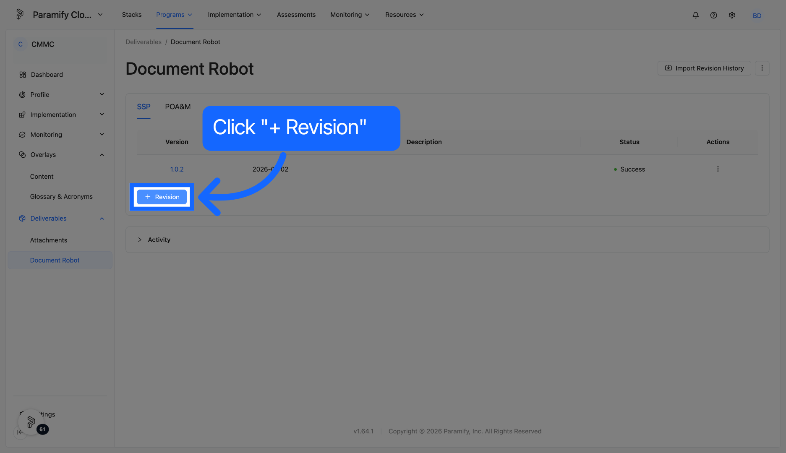
Task: Open the BD user avatar menu
Action: click(757, 16)
